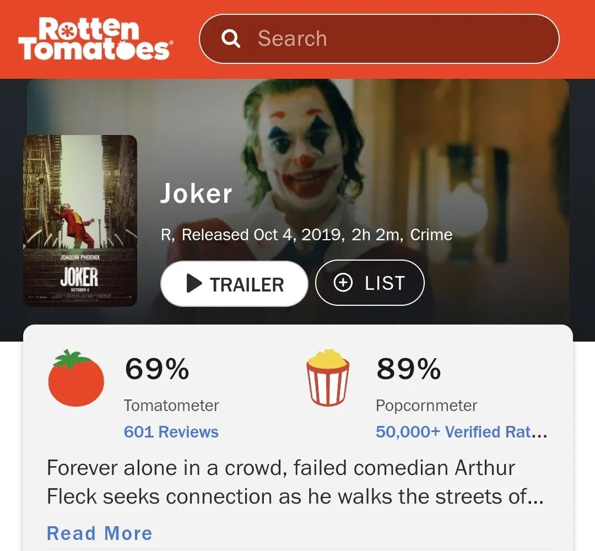595x551 pixels.
Task: Play the Joker trailer
Action: (x=234, y=283)
